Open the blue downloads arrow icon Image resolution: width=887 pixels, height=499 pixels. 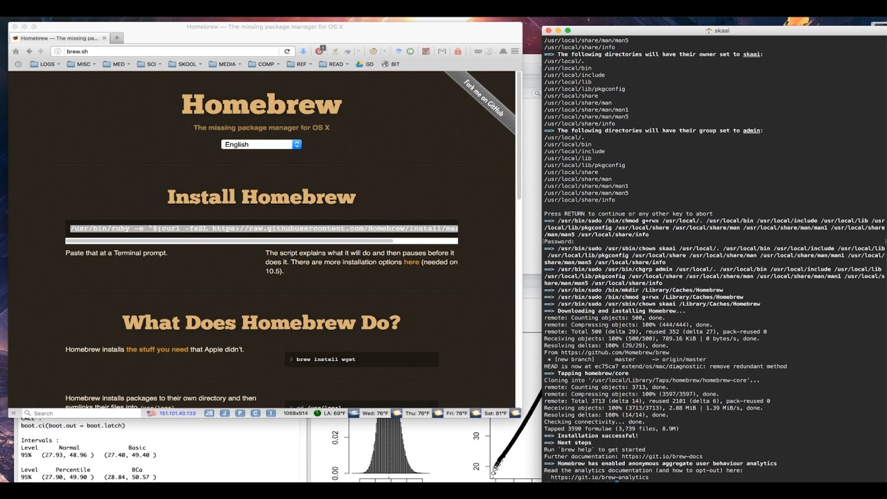(303, 51)
